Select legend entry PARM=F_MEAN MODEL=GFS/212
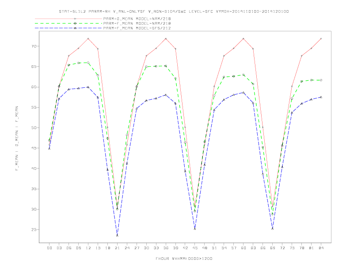Viewport: 350px width, 270px height. point(137,28)
